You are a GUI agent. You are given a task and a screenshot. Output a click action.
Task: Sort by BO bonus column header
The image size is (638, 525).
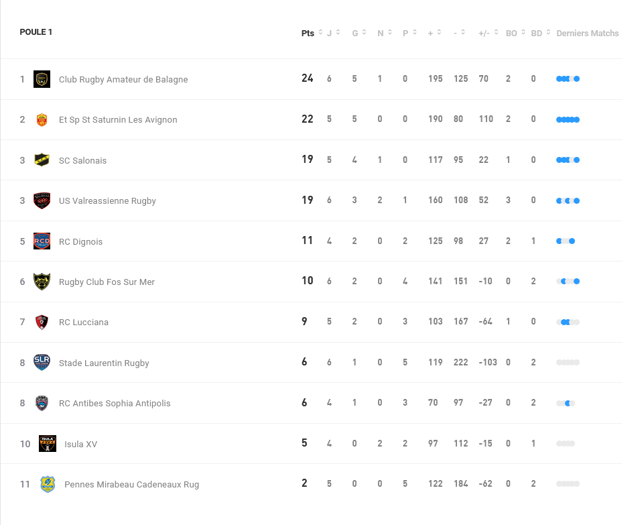[514, 33]
